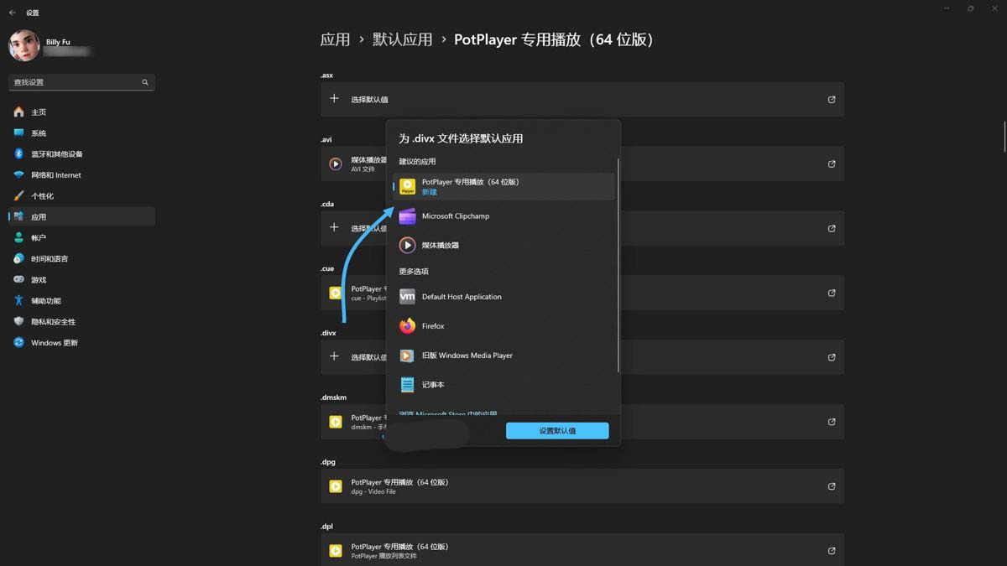Open external link icon for .asx row
The width and height of the screenshot is (1007, 566).
tap(832, 100)
